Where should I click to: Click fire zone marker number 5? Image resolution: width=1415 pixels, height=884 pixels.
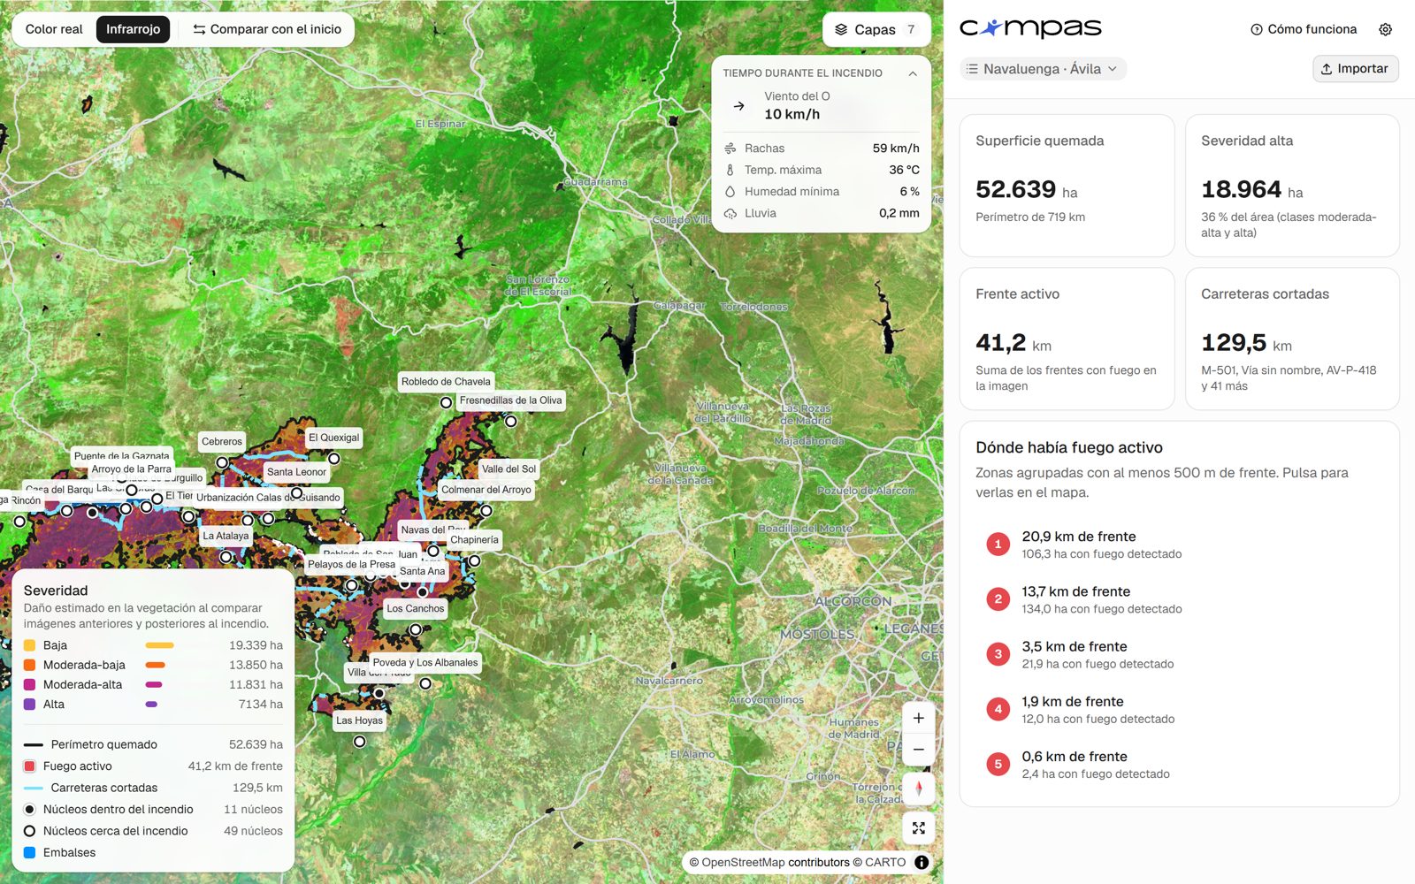(x=998, y=764)
